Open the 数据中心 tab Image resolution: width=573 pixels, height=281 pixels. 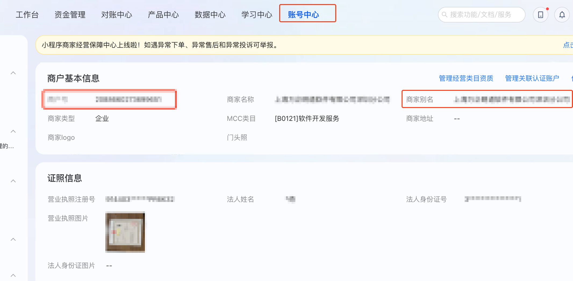210,15
